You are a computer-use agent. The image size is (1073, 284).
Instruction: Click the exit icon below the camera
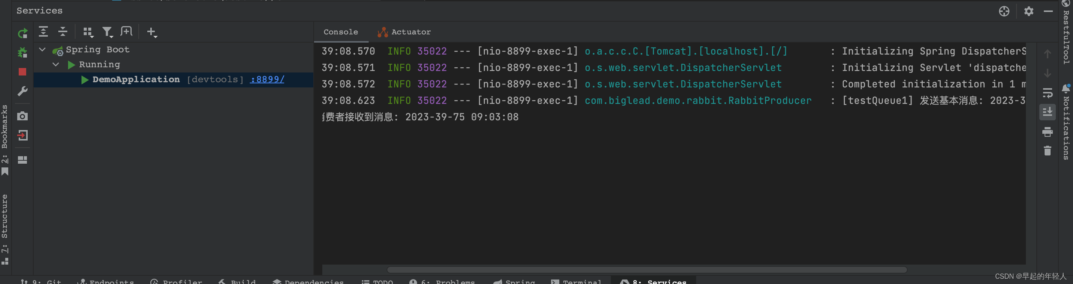pyautogui.click(x=22, y=135)
